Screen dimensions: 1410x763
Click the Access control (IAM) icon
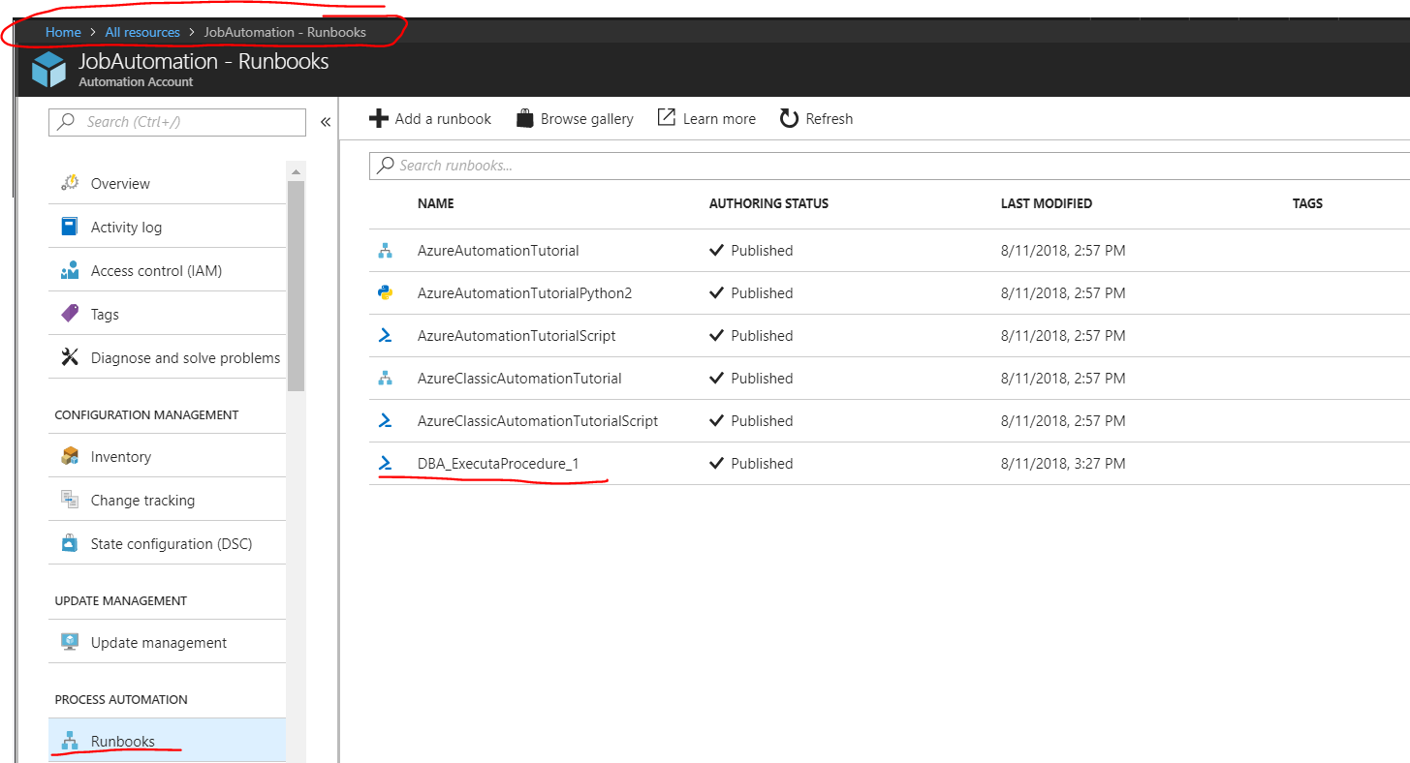point(70,271)
